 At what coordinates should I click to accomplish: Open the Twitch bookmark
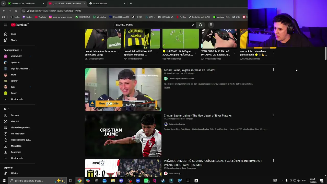[x=27, y=17]
